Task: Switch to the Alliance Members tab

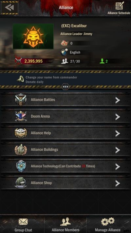Action: (65, 224)
